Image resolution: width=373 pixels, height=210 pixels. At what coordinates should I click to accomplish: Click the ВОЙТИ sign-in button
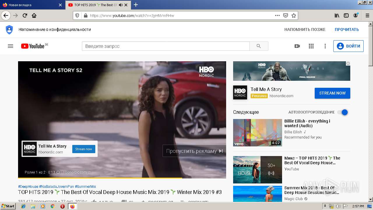click(349, 46)
